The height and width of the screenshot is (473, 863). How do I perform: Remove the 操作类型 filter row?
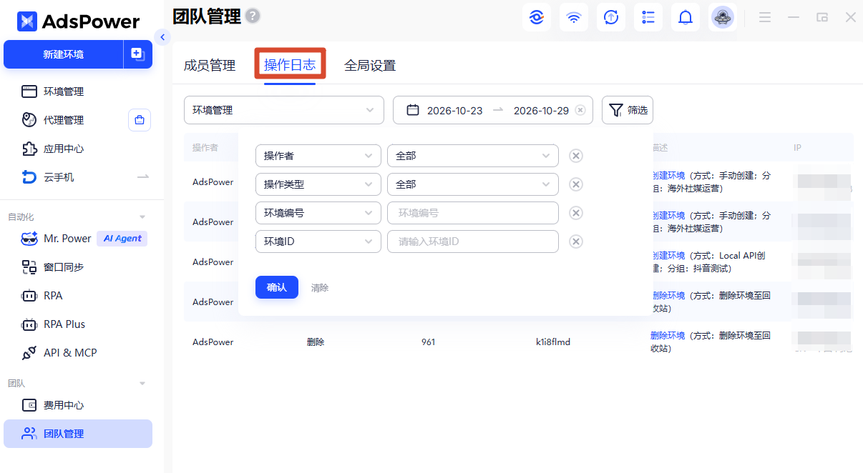click(x=575, y=184)
